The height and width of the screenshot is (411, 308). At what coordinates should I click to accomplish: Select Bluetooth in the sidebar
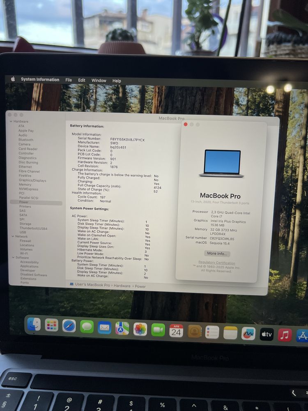[26, 140]
